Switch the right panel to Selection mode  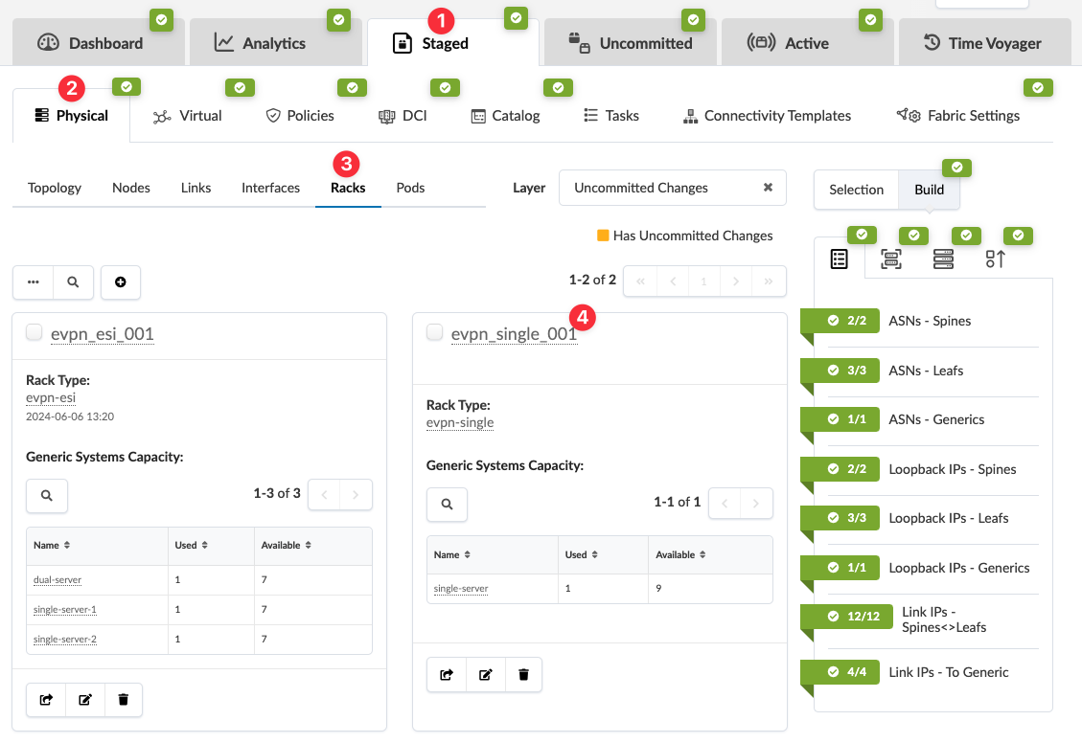[856, 190]
